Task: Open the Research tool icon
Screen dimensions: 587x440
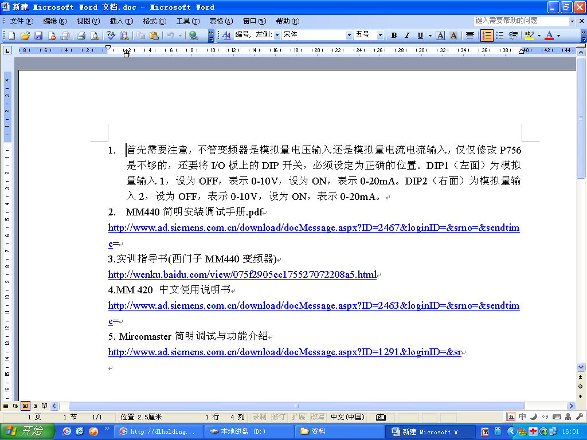Action: click(124, 36)
